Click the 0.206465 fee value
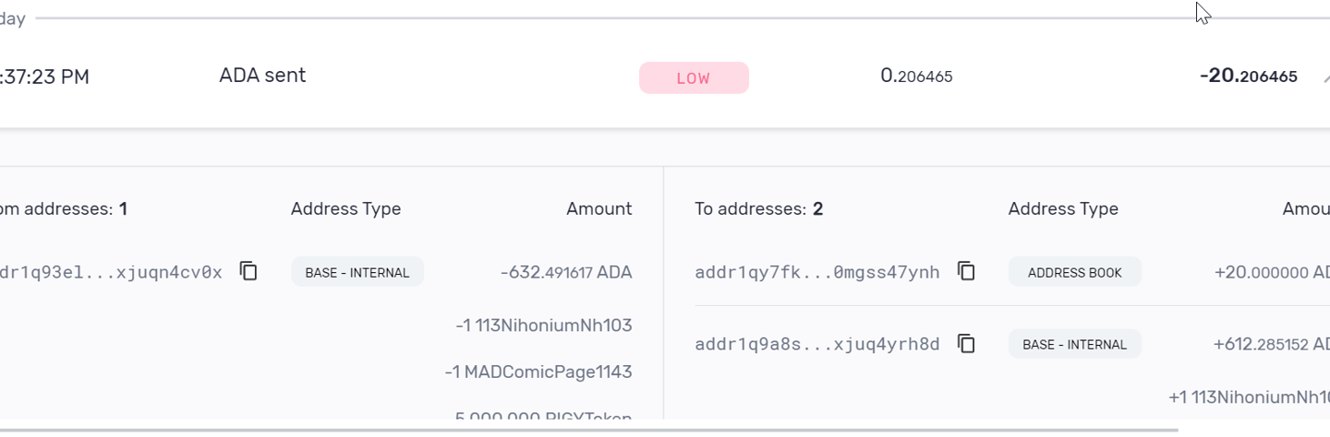The height and width of the screenshot is (437, 1330). pos(916,77)
